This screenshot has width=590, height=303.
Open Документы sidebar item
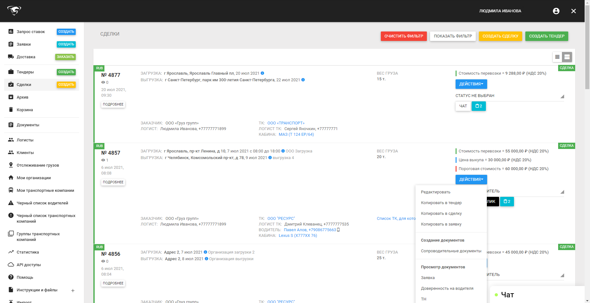[28, 125]
